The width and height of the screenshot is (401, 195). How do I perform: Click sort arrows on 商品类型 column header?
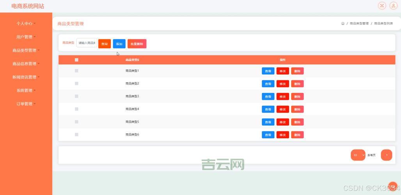[138, 60]
